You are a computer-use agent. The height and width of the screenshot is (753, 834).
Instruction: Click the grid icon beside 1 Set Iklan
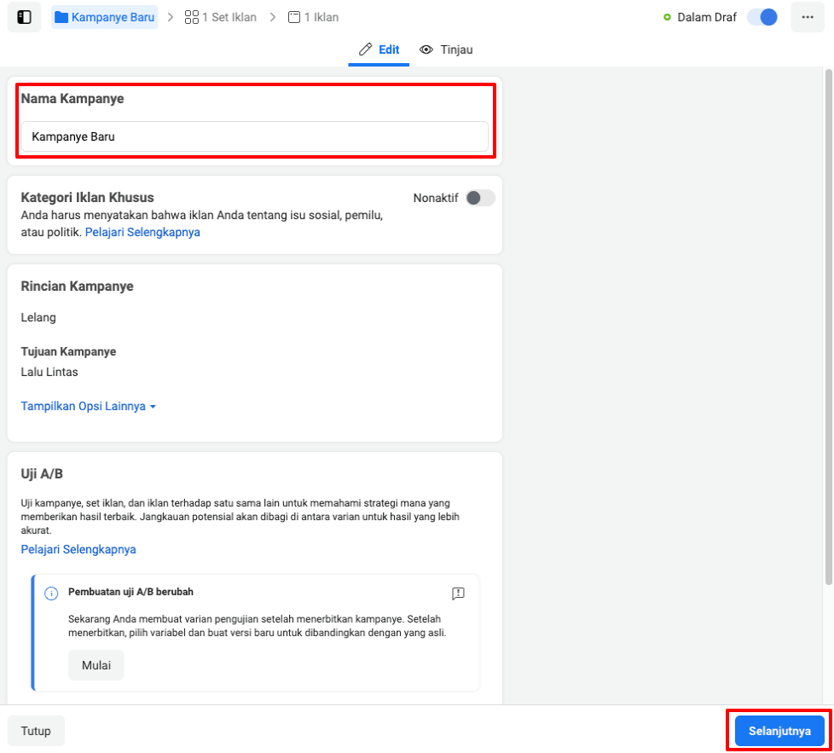click(x=192, y=17)
